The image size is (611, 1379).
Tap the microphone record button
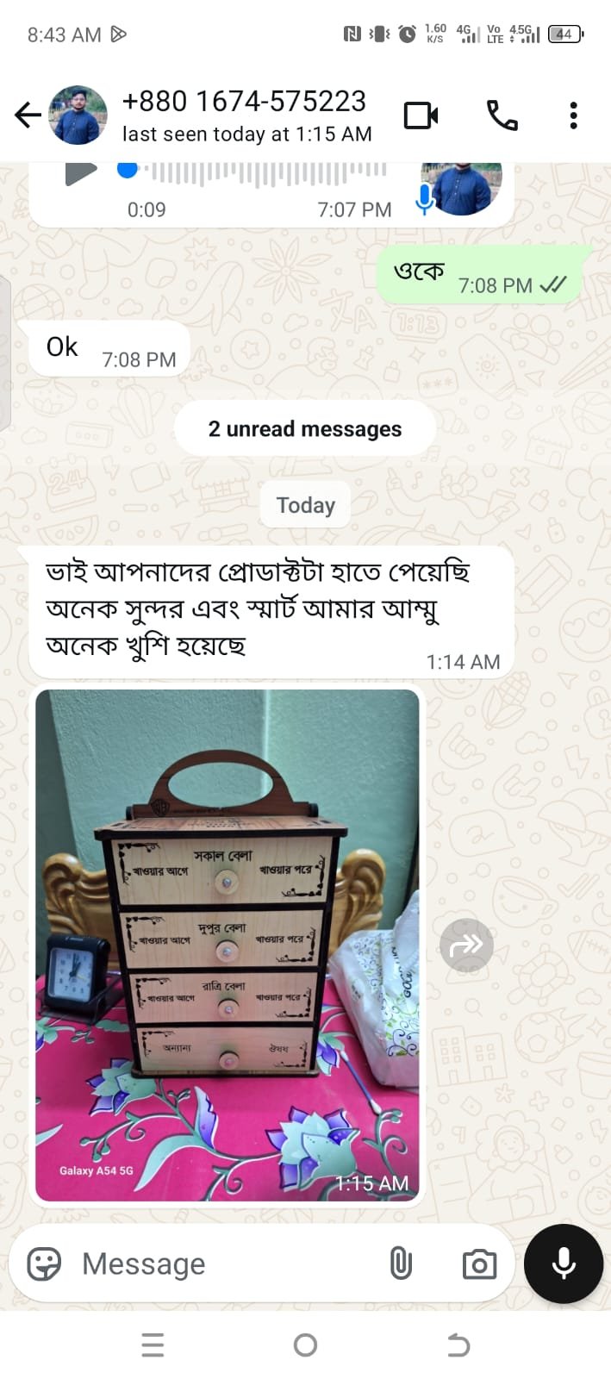coord(564,1264)
